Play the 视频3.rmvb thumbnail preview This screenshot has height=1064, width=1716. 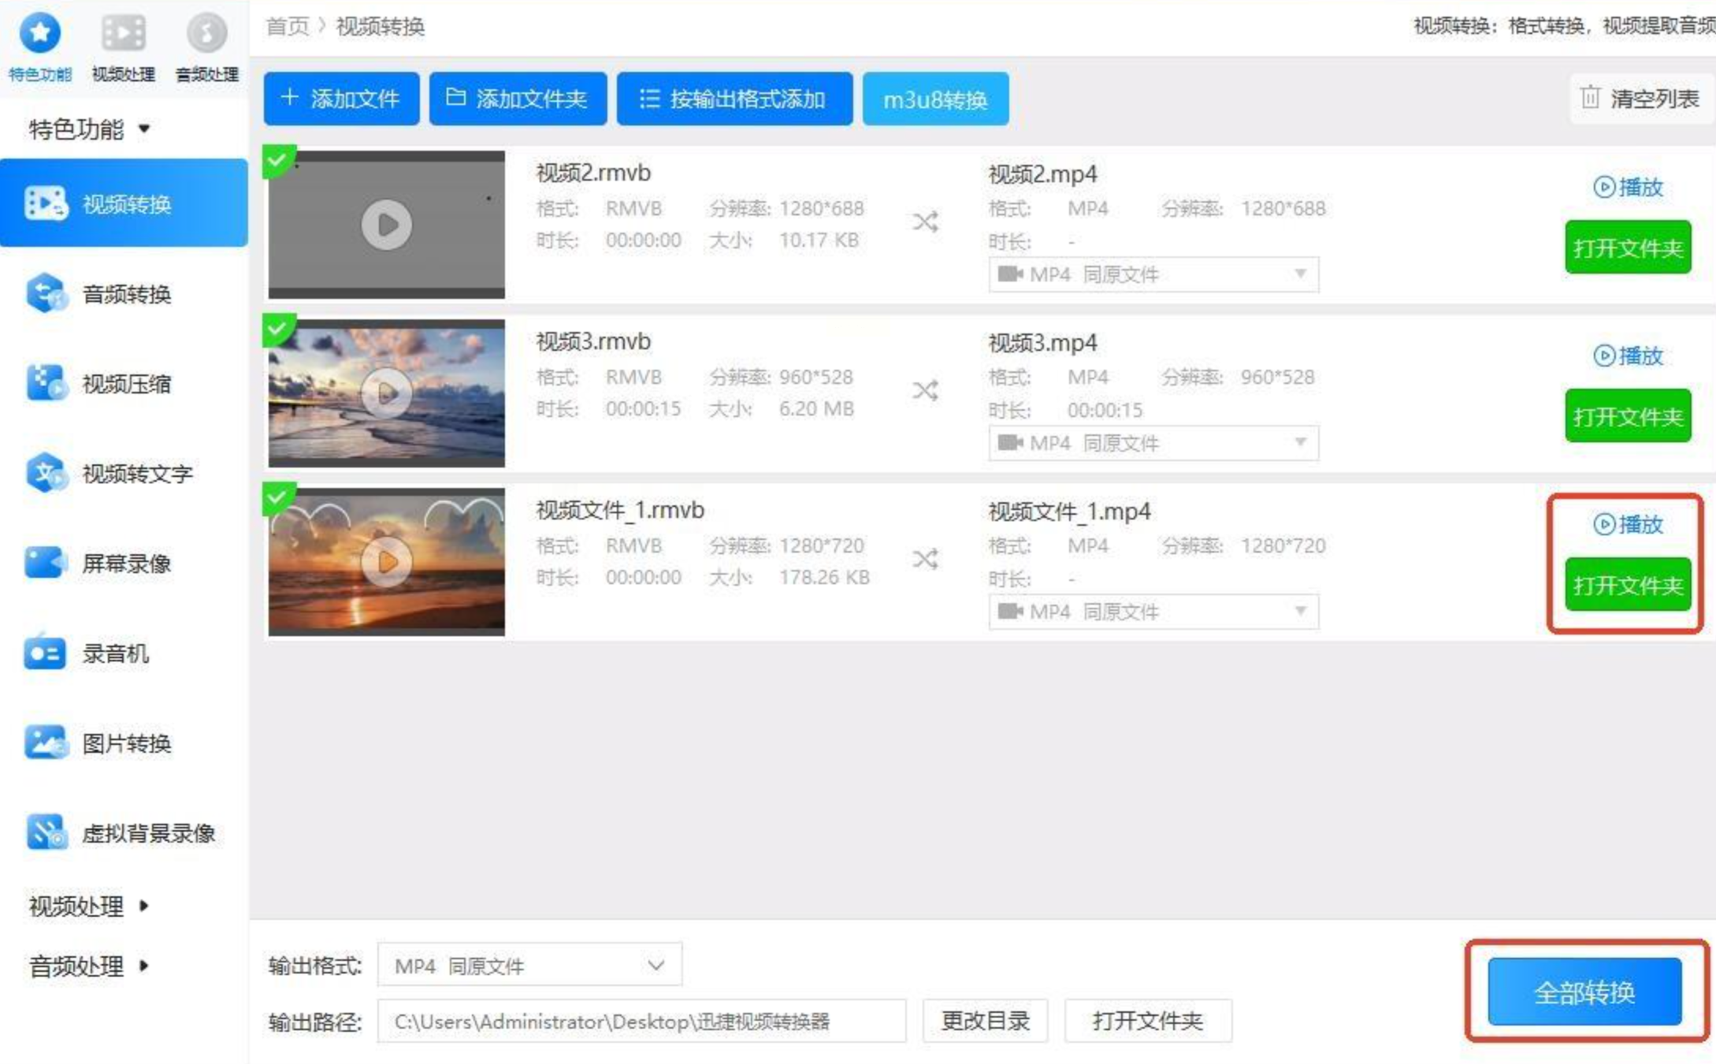(386, 392)
